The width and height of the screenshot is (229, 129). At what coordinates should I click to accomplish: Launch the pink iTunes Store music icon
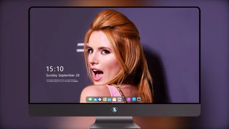pos(129,99)
